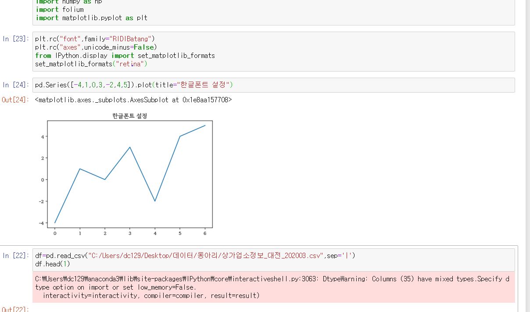Place cursor on the df.head(1) line
Viewport: 530px width, 312px height.
coord(53,264)
